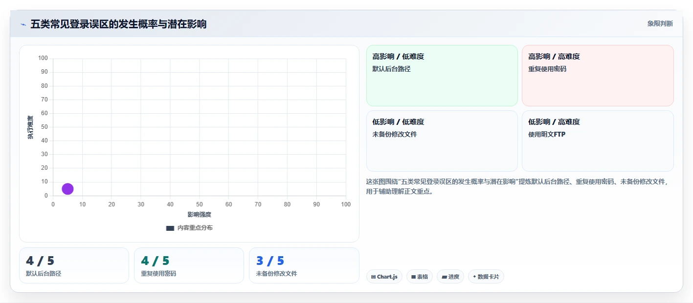Click the Chart.js tag chip
This screenshot has width=693, height=303.
[x=384, y=277]
